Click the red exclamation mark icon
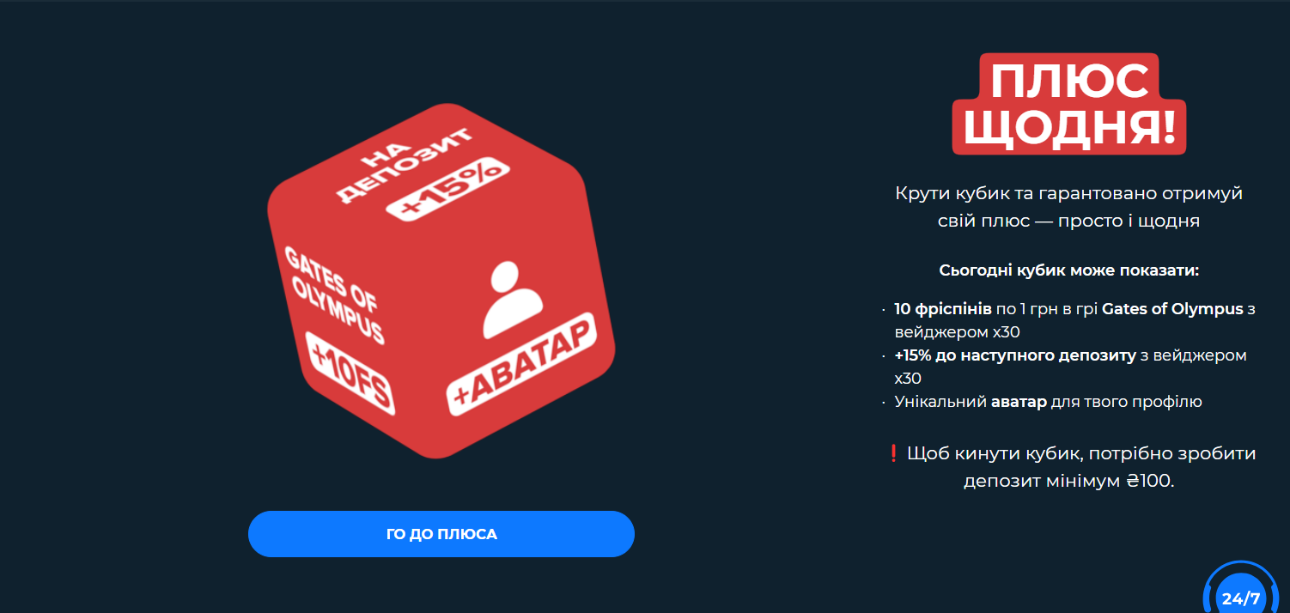Image resolution: width=1290 pixels, height=613 pixels. 893,452
